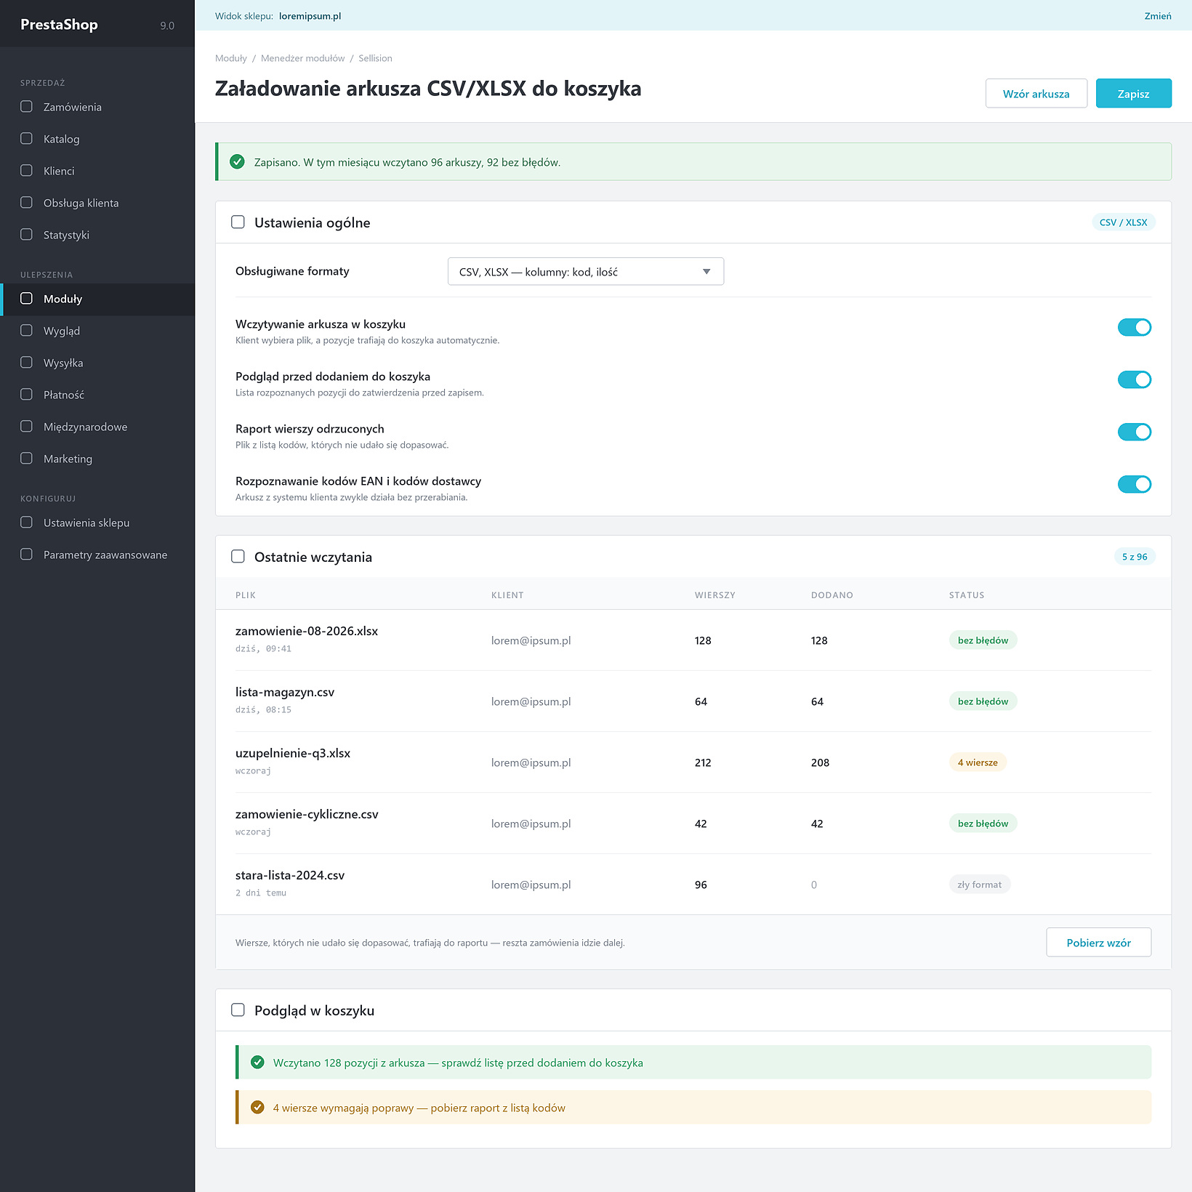Click Zmień link in shop bar
This screenshot has height=1192, width=1192.
pos(1157,16)
